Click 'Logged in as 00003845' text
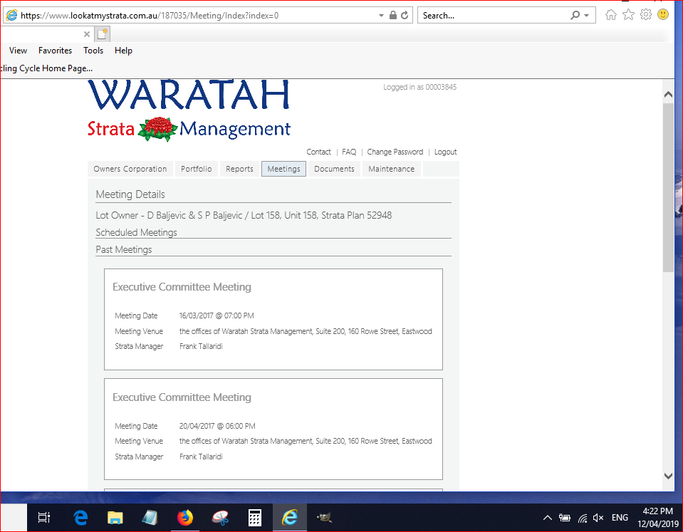Screen dimensions: 683x532 (x=420, y=87)
